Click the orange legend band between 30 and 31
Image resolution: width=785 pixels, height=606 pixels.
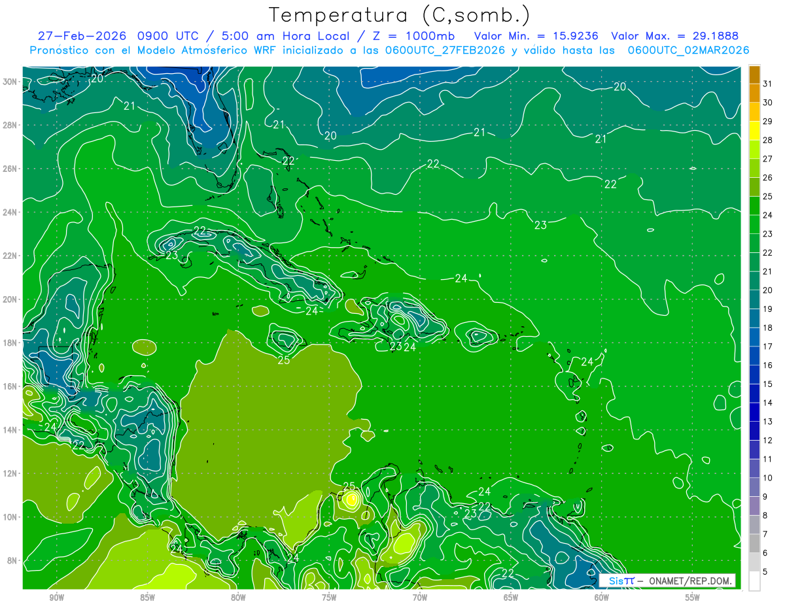pyautogui.click(x=754, y=93)
